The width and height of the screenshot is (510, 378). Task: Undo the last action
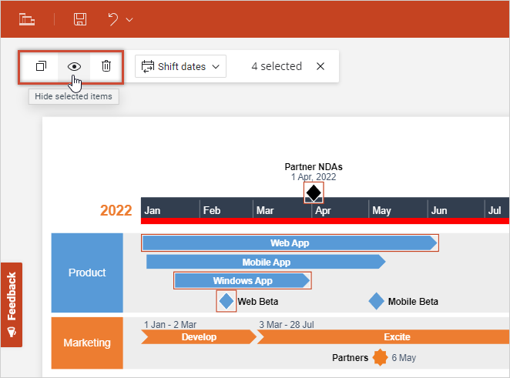113,19
